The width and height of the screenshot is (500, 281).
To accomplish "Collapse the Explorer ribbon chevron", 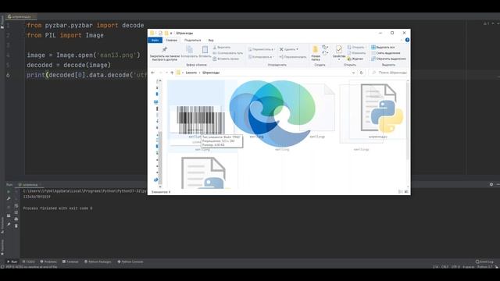I will click(402, 40).
